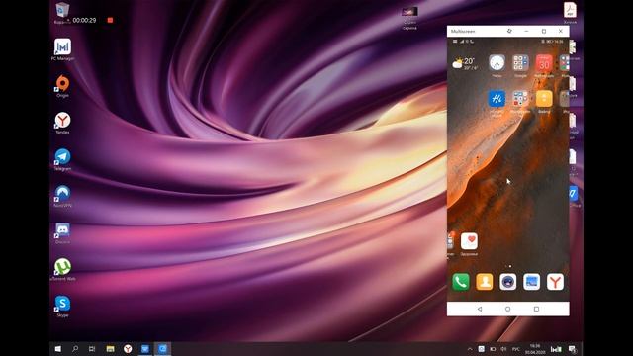
Task: Open the taskbar clock and date
Action: 535,349
